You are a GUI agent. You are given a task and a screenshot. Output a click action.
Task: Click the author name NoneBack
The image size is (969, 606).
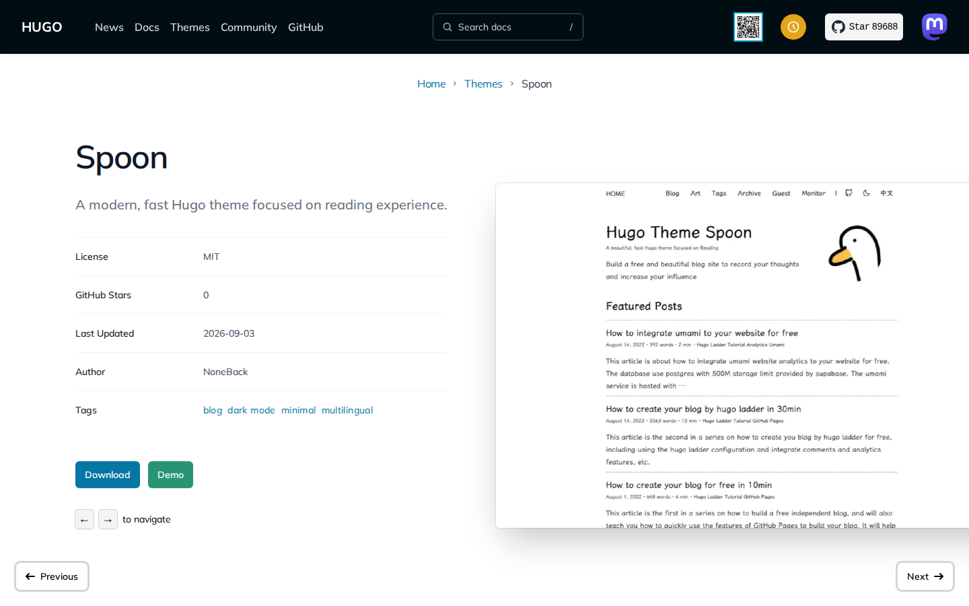[x=225, y=372]
